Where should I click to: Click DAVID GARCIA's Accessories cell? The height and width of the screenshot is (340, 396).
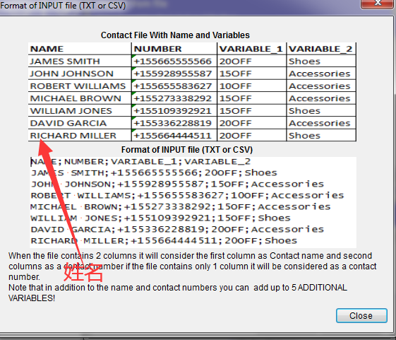321,123
